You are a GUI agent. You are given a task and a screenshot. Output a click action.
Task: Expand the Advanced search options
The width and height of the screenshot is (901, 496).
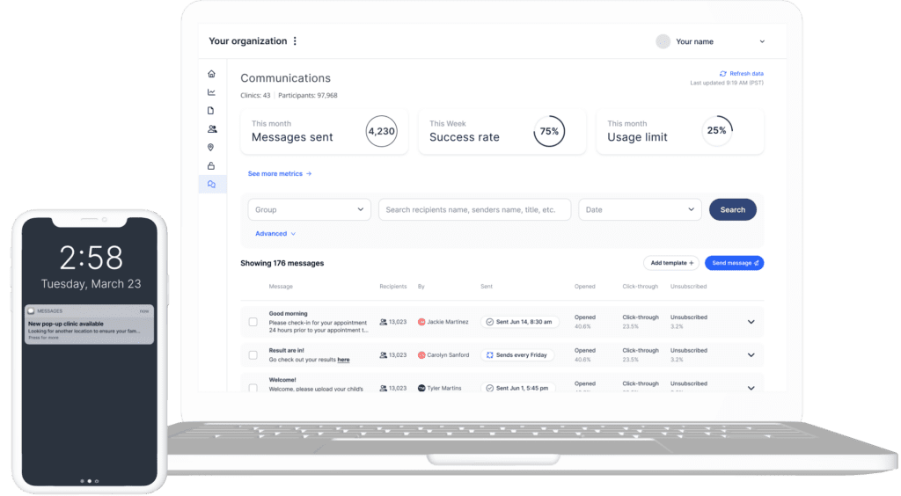click(275, 234)
